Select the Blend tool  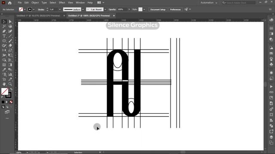tap(10, 70)
